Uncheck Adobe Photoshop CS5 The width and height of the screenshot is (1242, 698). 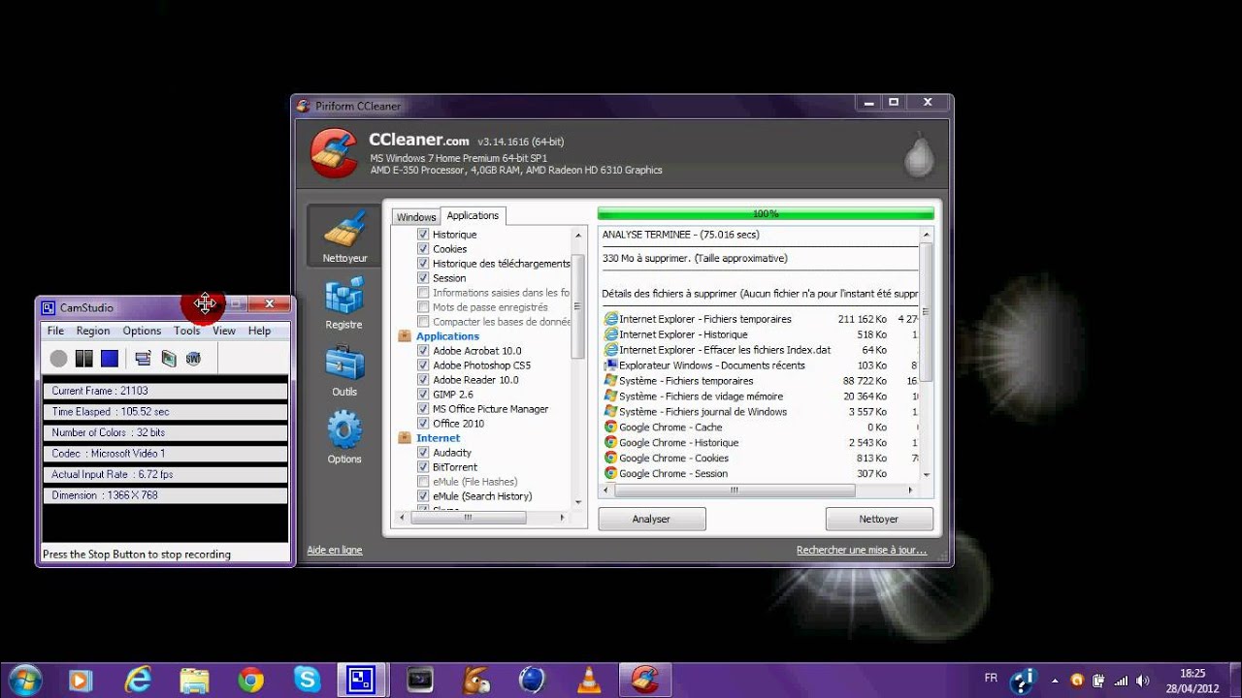click(x=423, y=365)
